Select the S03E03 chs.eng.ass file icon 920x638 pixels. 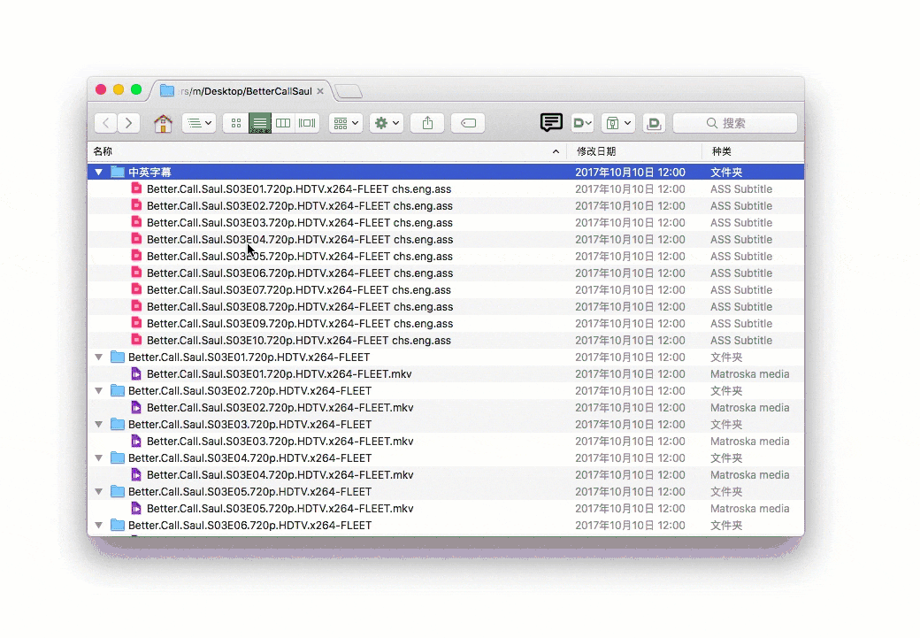(136, 222)
